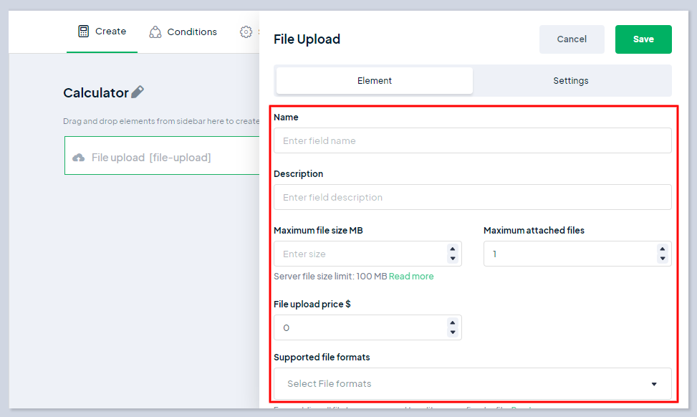The width and height of the screenshot is (697, 417).
Task: Click the Name input field
Action: (x=473, y=140)
